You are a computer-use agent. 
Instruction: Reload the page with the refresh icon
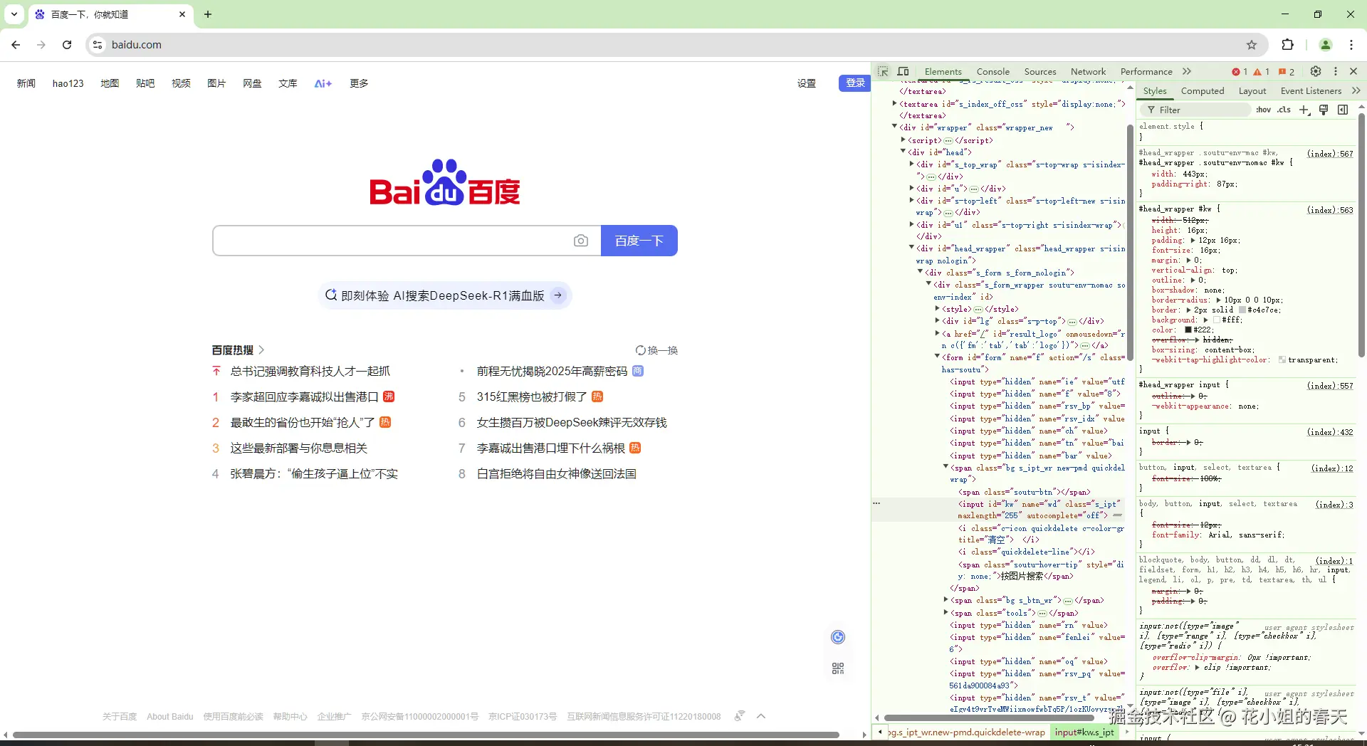point(67,45)
